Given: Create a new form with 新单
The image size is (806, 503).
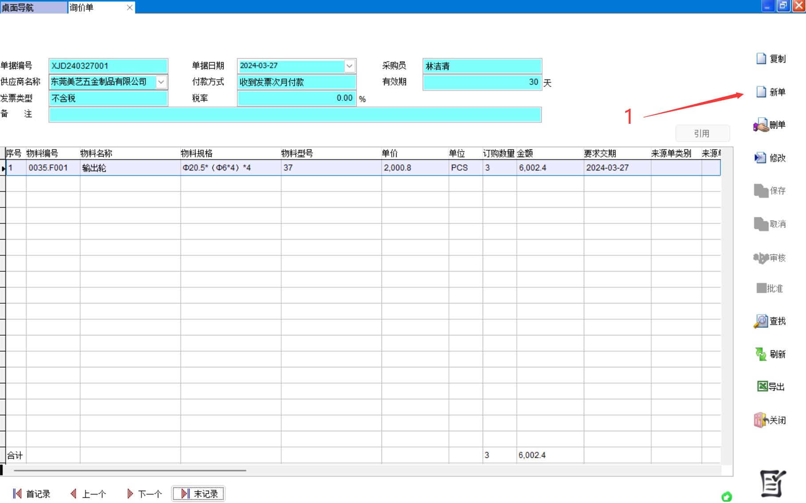Looking at the screenshot, I should tap(761, 92).
